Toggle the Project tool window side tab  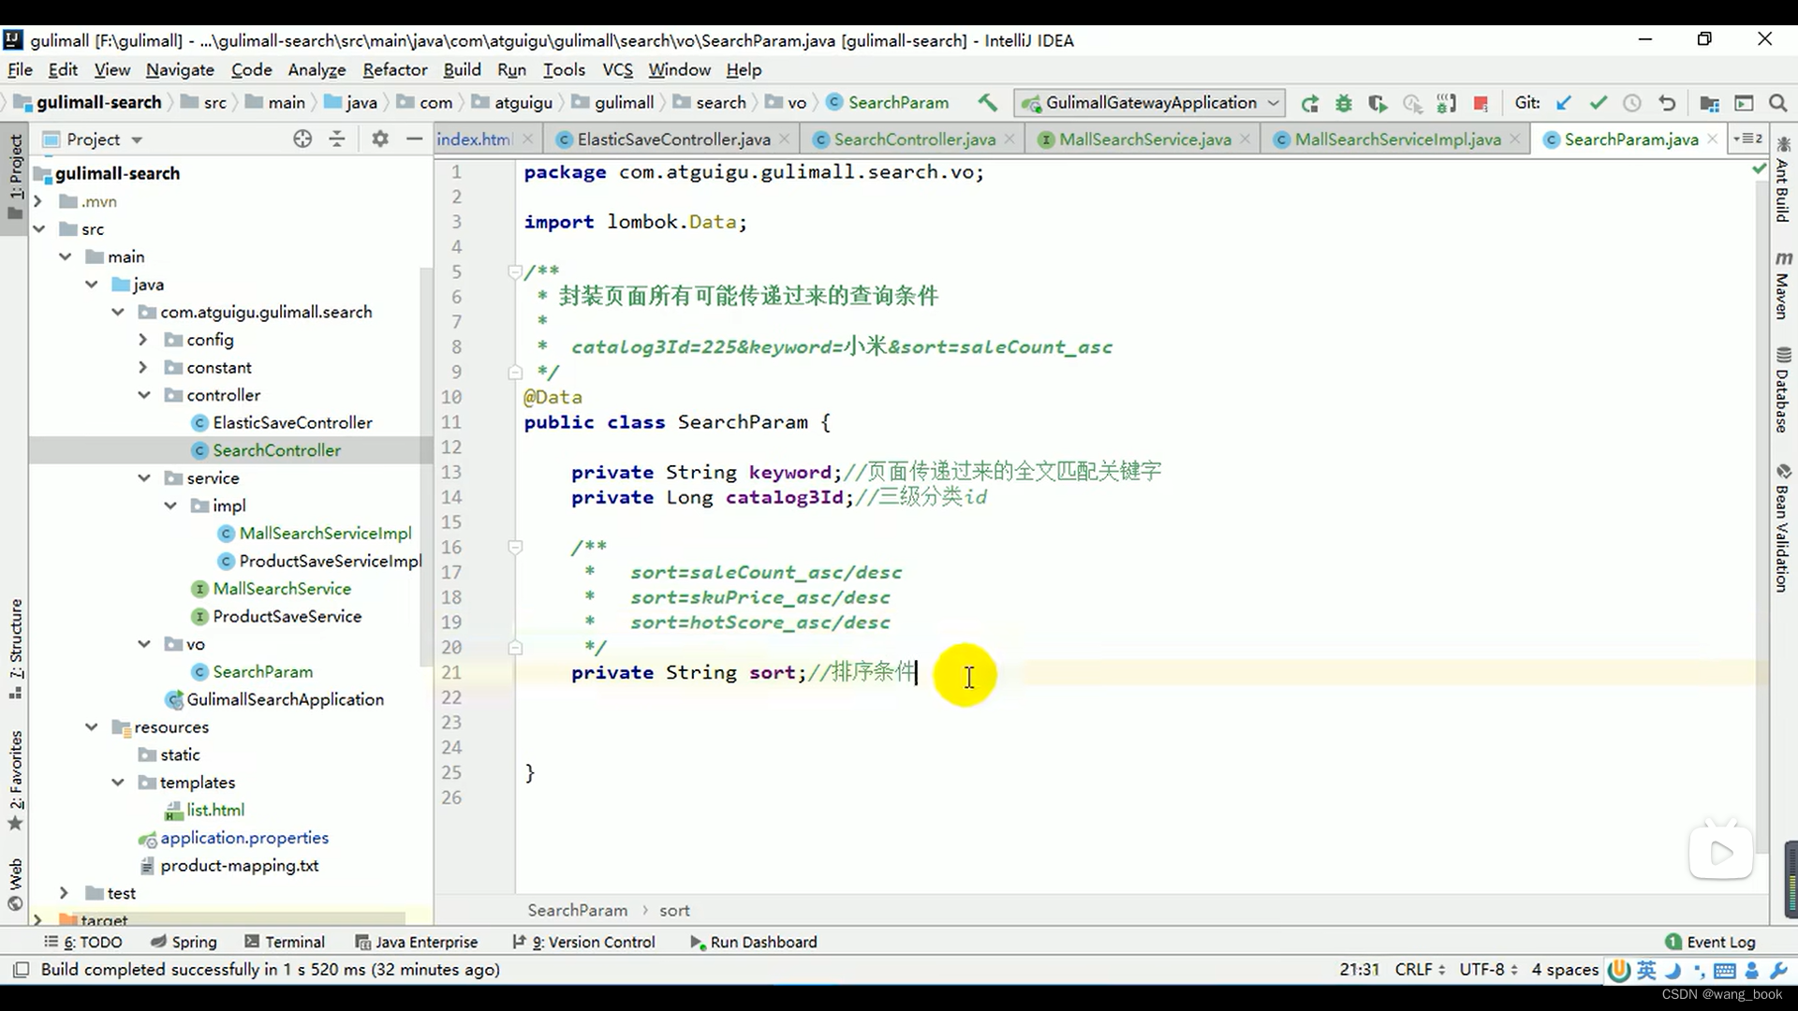(16, 176)
